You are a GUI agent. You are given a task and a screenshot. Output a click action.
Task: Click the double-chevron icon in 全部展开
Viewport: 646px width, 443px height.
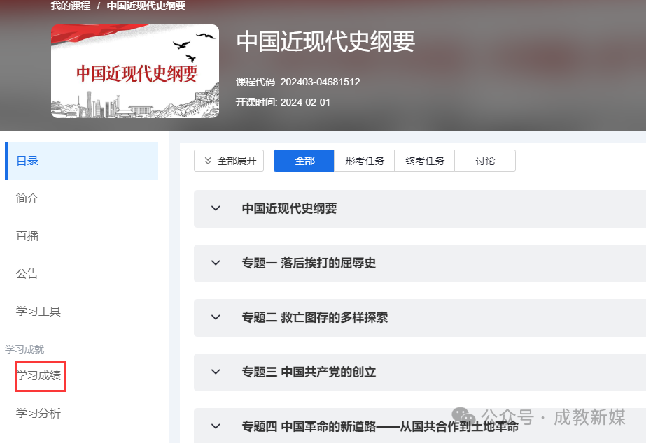[208, 161]
